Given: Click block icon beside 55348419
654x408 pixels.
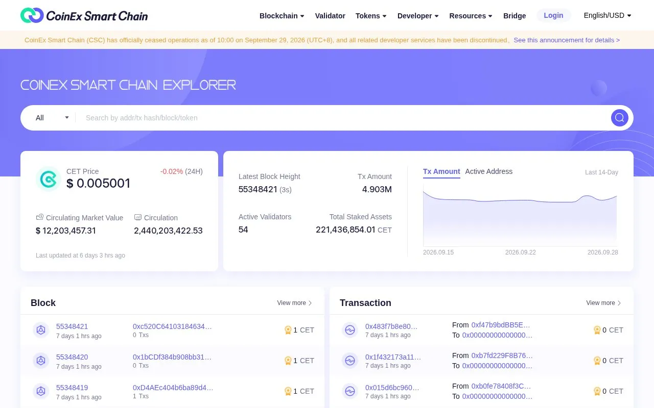Looking at the screenshot, I should [x=41, y=391].
